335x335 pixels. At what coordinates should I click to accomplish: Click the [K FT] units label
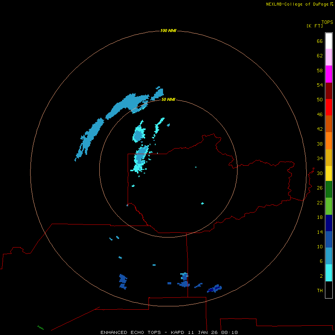point(315,26)
